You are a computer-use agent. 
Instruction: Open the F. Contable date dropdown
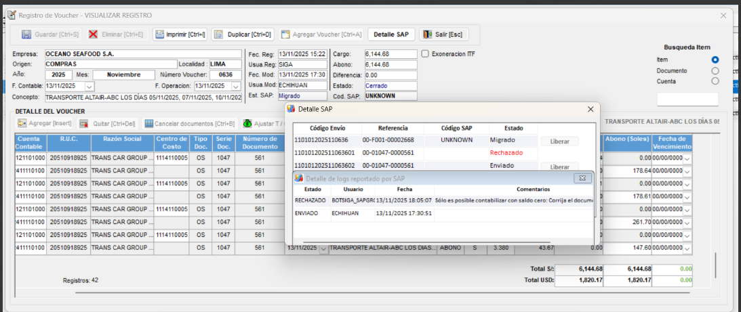pos(89,87)
